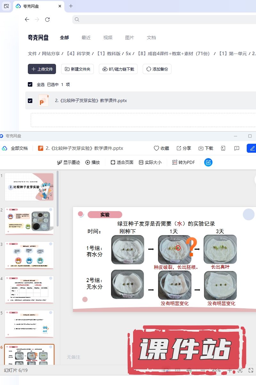Toggle the 全选 select-all checkbox
Screen dimensions: 256x385
click(30, 84)
